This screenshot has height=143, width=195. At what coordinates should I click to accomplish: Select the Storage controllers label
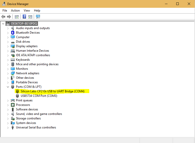(28, 118)
